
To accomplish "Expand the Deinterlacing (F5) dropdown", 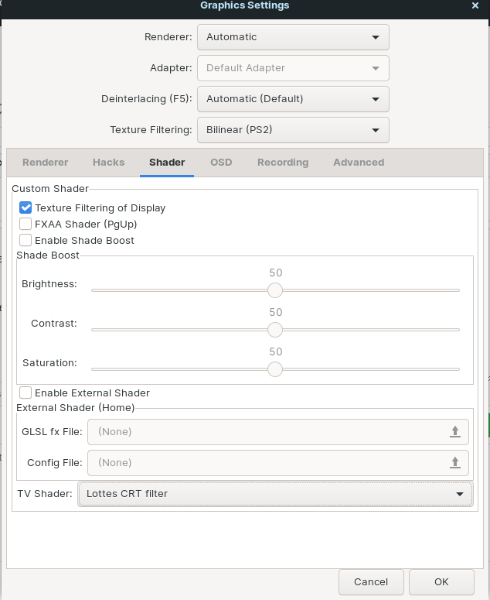I will (293, 99).
